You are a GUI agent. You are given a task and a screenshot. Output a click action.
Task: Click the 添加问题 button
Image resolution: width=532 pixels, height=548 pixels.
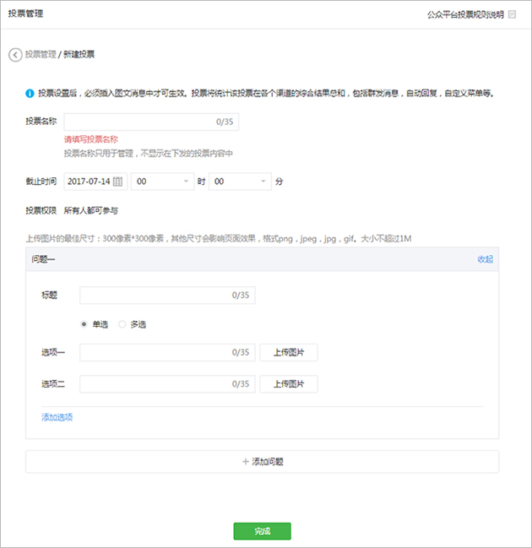click(x=263, y=462)
